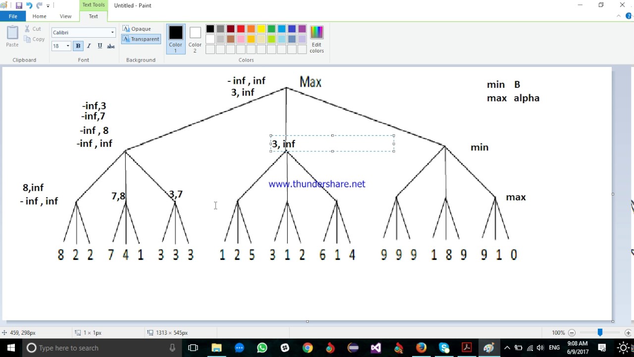Collapse the ribbon with the chevron
Image resolution: width=634 pixels, height=357 pixels.
[x=619, y=16]
